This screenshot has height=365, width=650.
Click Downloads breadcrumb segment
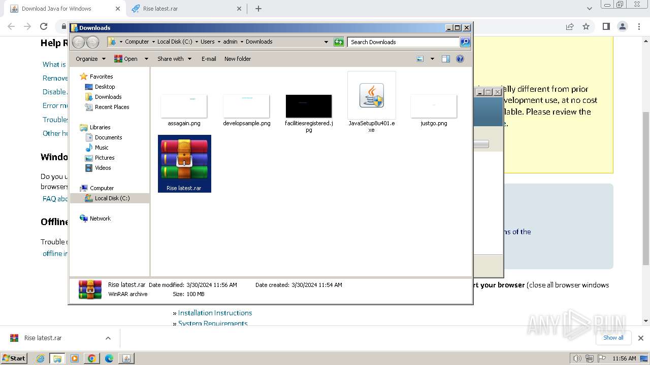259,42
